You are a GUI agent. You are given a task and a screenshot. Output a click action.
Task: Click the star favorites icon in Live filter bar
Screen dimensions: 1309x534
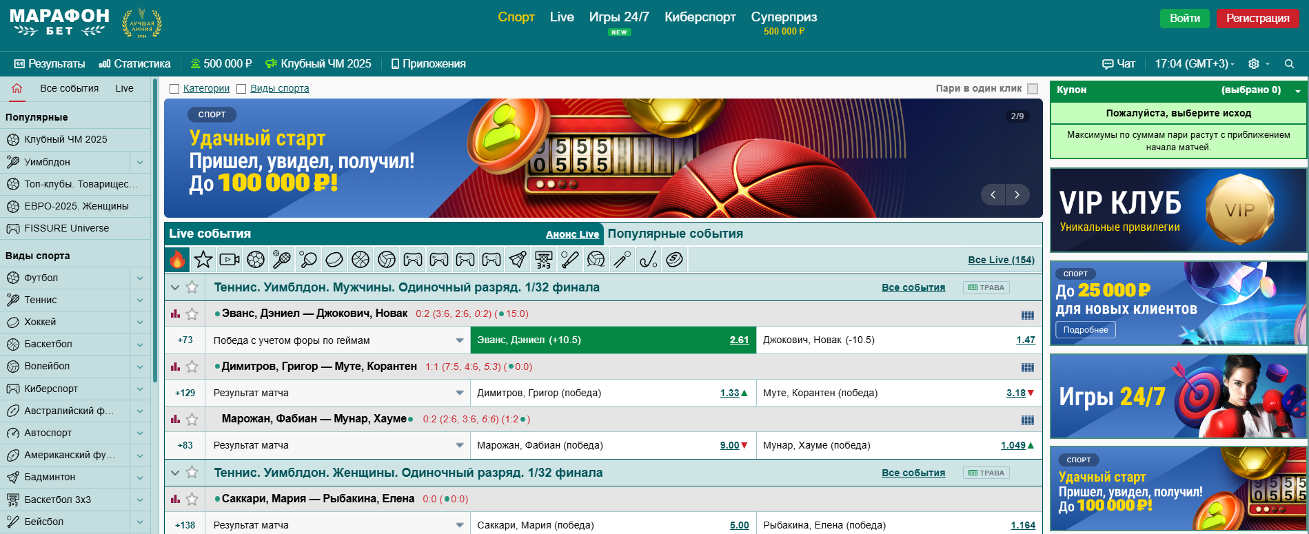pyautogui.click(x=203, y=260)
